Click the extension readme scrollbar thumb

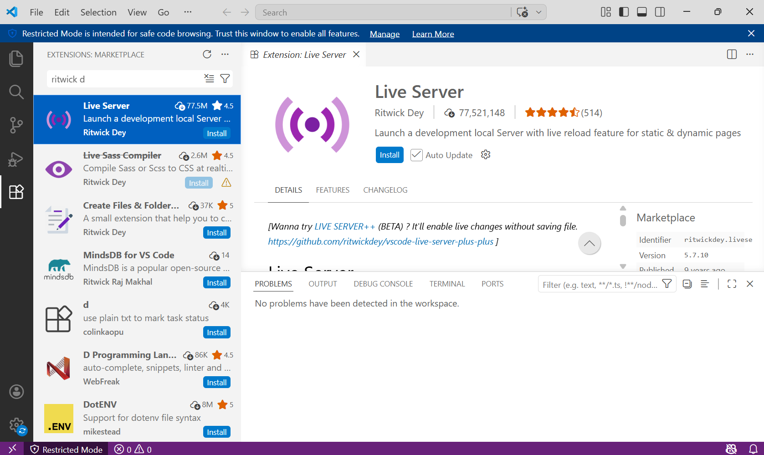tap(623, 220)
